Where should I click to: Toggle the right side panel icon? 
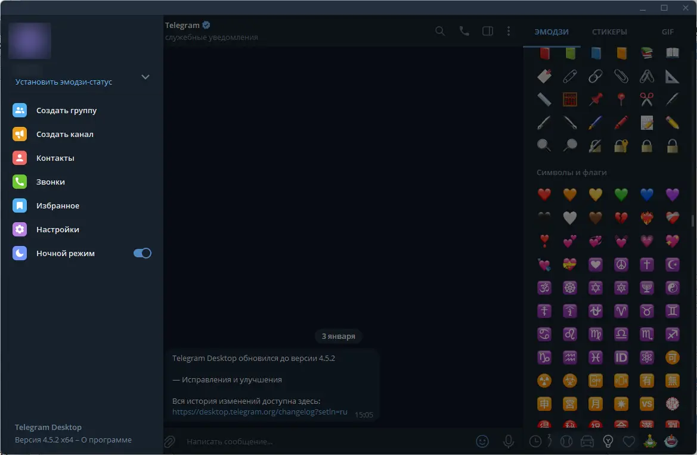488,31
